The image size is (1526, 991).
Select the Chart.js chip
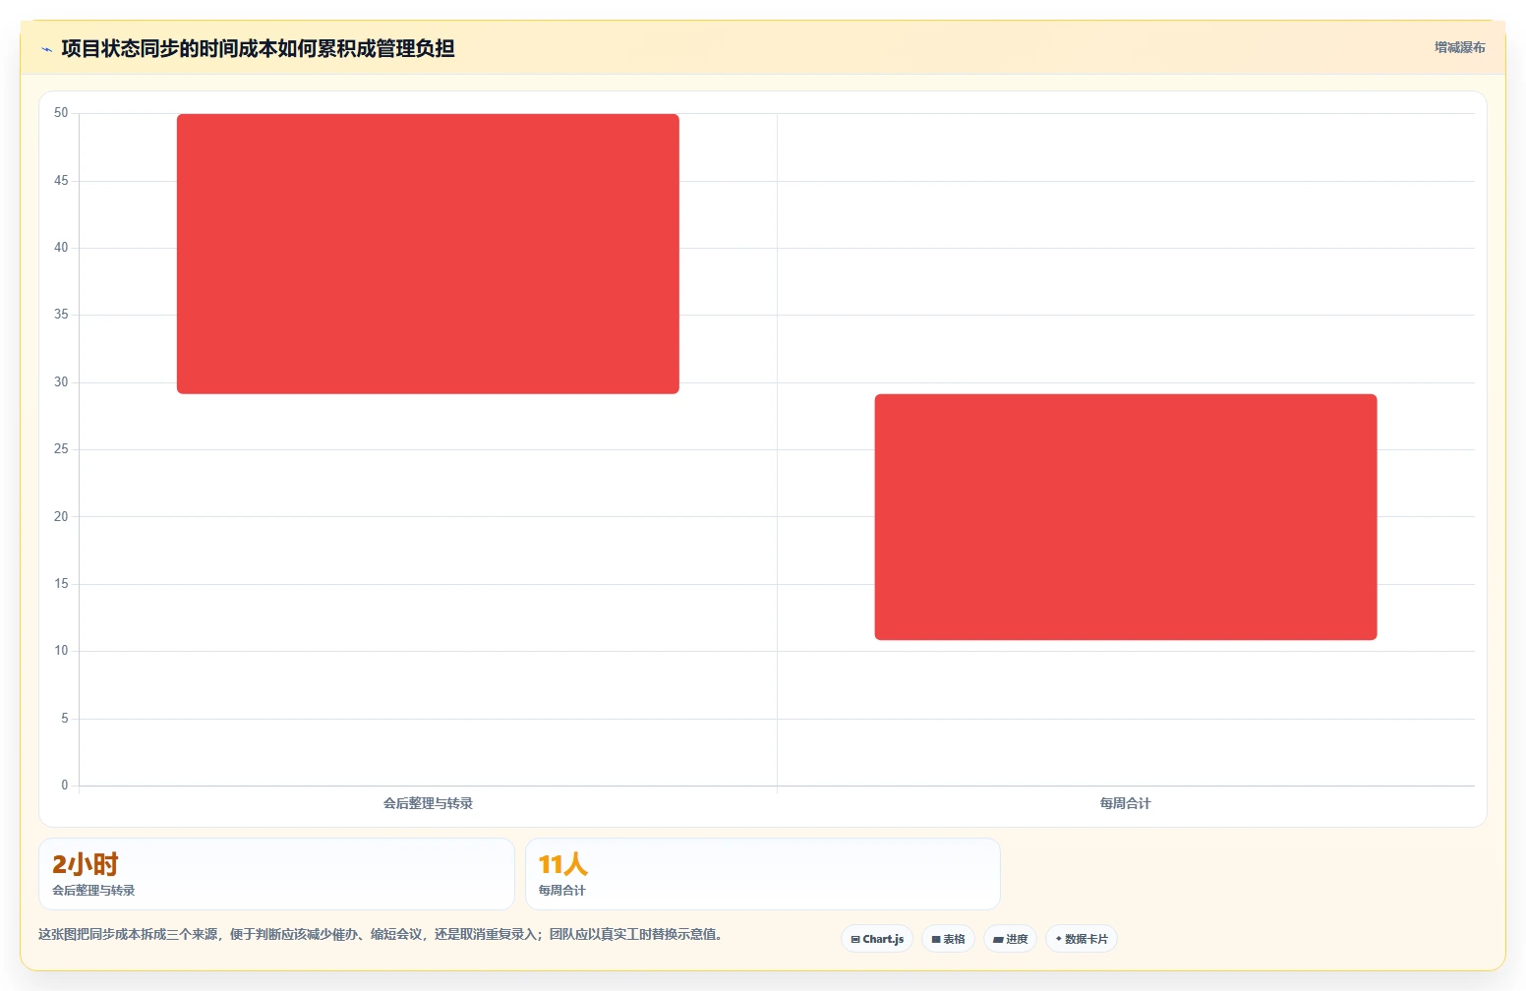[x=877, y=939]
